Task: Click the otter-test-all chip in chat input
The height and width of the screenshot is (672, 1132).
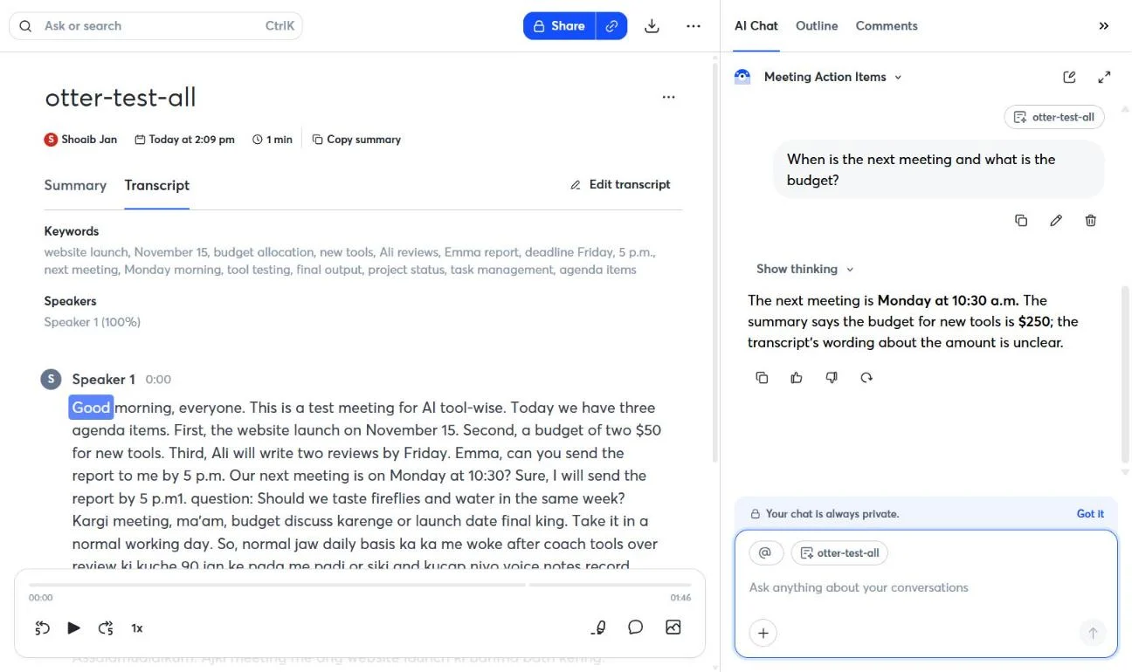Action: (x=839, y=552)
